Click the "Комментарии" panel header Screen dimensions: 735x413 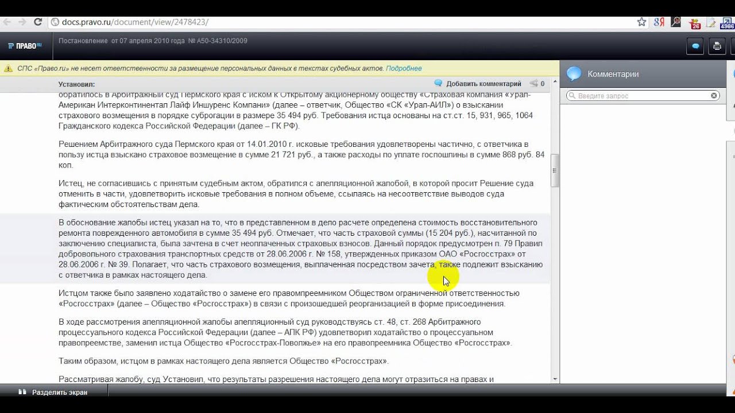pyautogui.click(x=613, y=74)
